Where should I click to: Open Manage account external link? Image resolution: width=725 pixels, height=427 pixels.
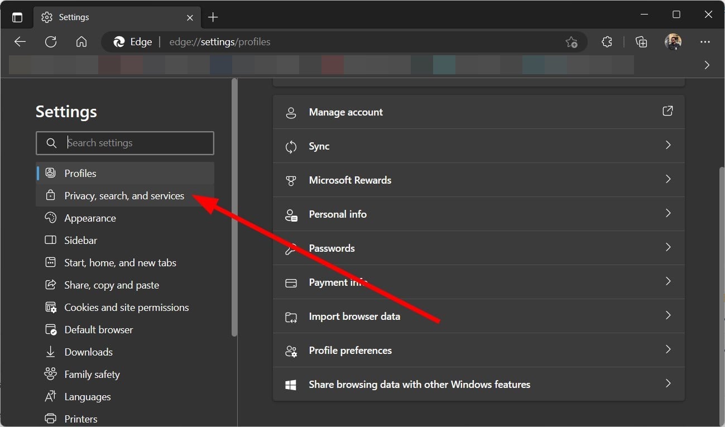click(478, 112)
